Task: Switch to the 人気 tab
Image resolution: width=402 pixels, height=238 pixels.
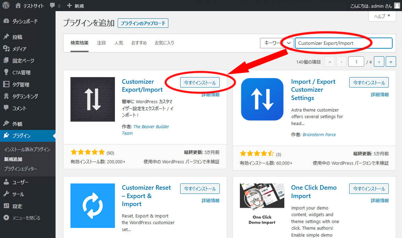Action: point(119,43)
